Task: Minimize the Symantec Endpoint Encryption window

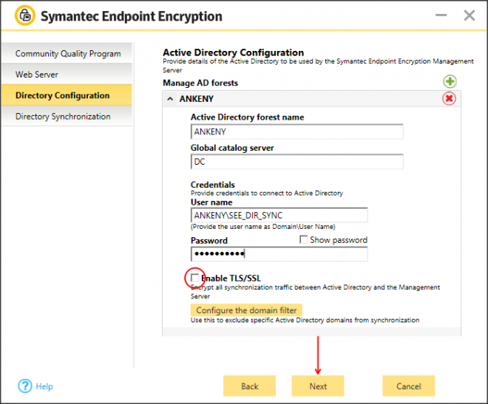Action: click(x=441, y=15)
